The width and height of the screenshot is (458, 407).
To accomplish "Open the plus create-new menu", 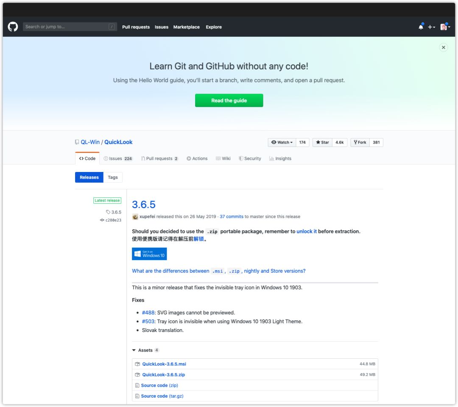I will tap(431, 27).
